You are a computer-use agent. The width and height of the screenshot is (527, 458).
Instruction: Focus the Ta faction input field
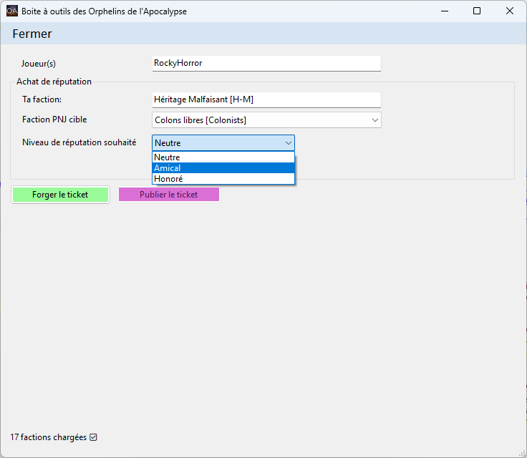point(266,99)
